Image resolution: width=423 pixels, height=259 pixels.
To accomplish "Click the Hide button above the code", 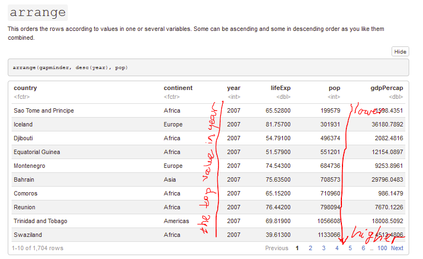I will 400,51.
